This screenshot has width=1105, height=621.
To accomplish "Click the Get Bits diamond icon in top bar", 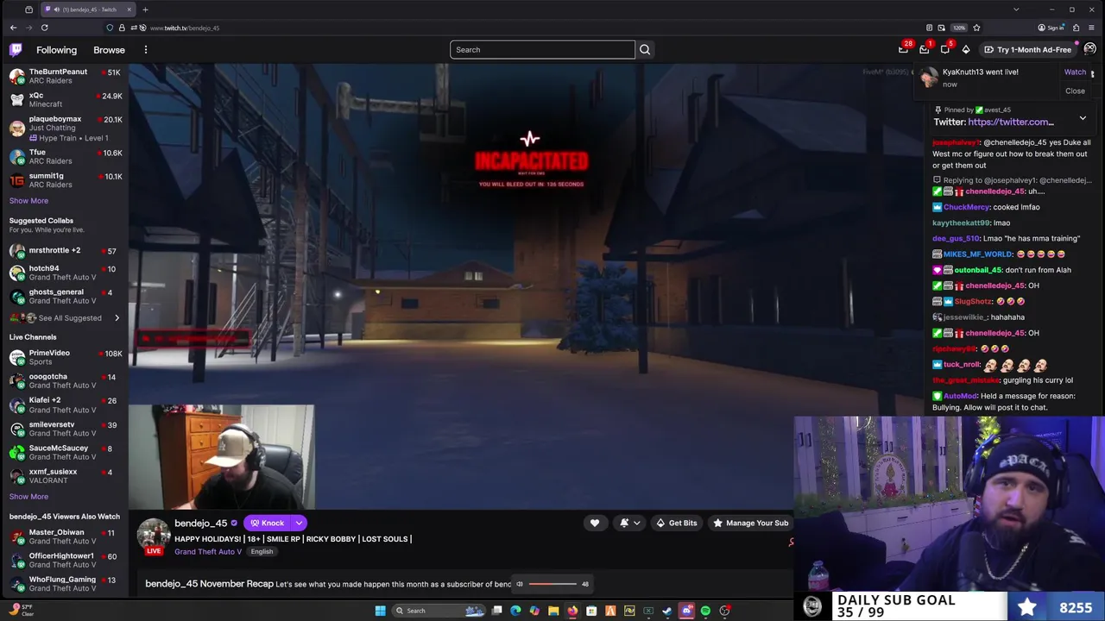I will [x=966, y=49].
